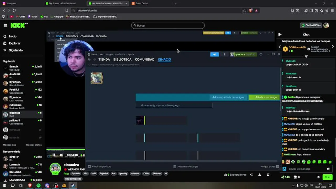The image size is (336, 189).
Task: Open the 6 Espectadores viewer list
Action: (x=235, y=175)
